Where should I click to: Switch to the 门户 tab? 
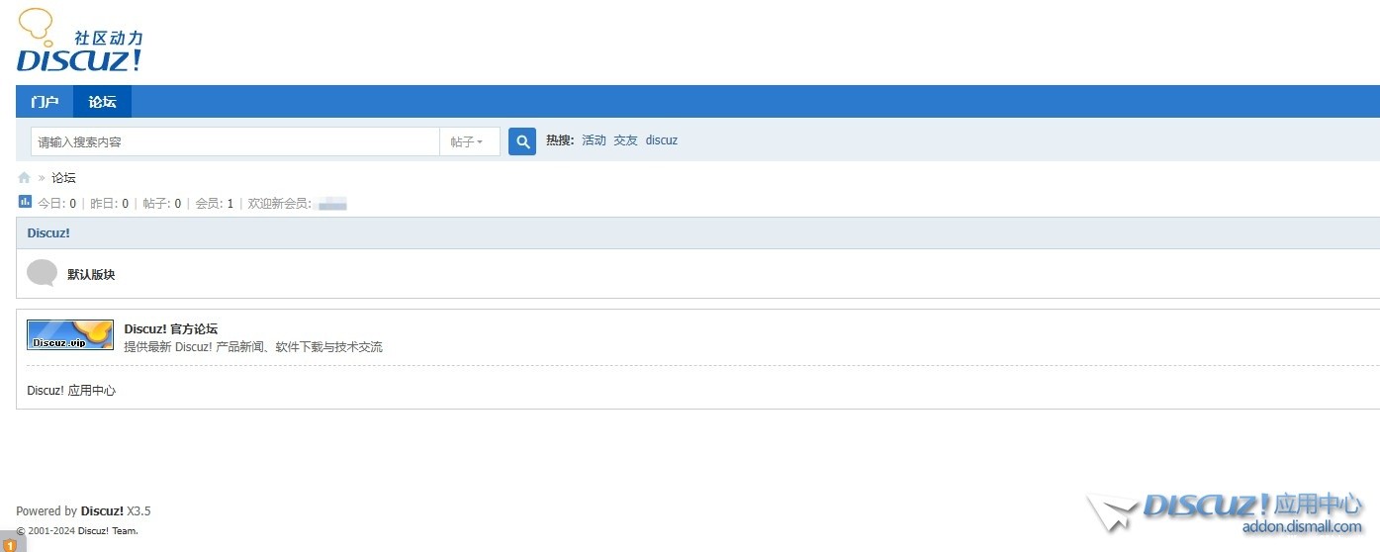coord(45,102)
